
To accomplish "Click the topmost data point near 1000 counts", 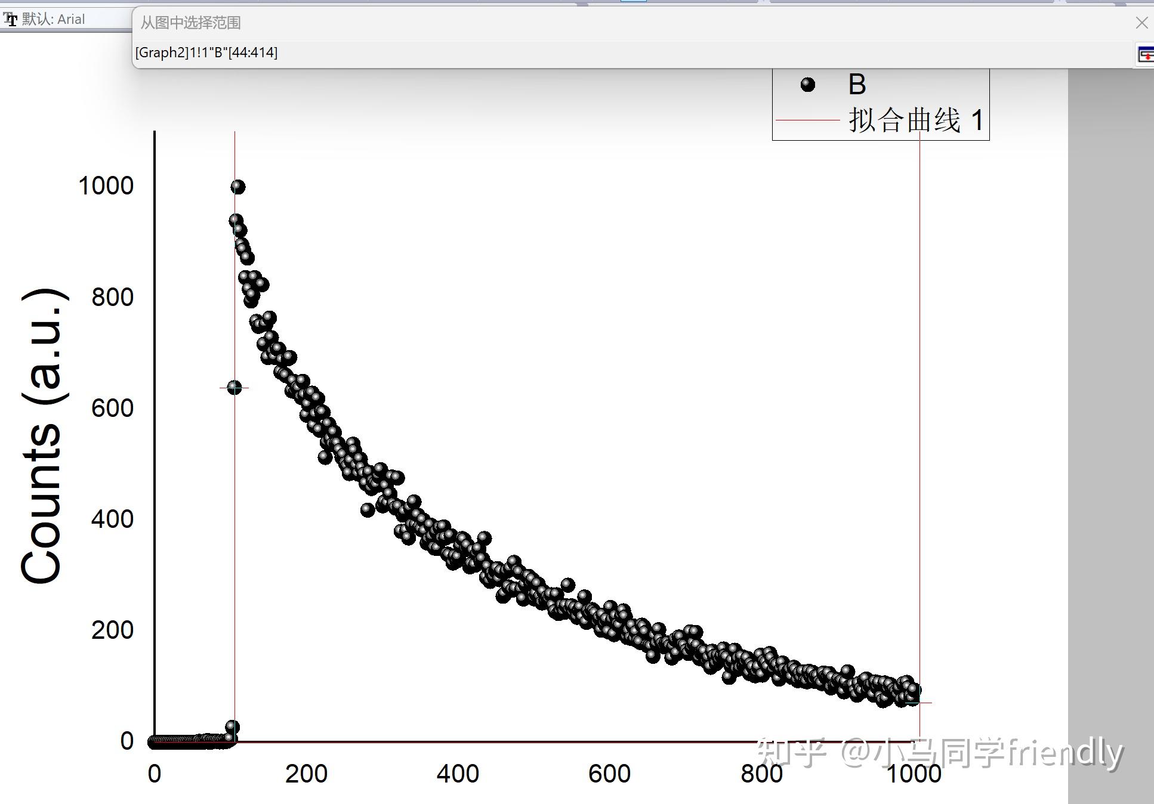I will click(237, 187).
